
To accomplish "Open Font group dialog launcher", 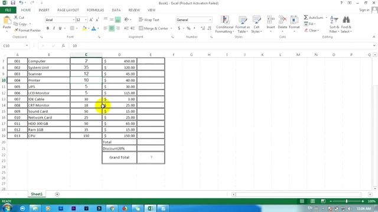I will [99, 37].
